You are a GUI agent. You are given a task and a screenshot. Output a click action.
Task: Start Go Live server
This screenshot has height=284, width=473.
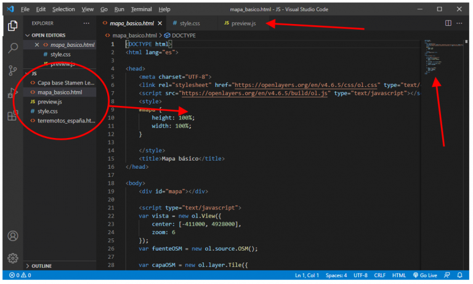pyautogui.click(x=425, y=275)
